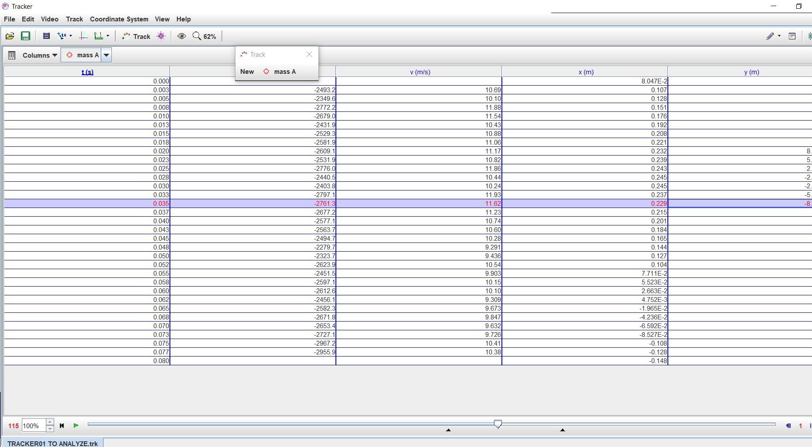Select the velocity cell 11.93

(x=419, y=195)
